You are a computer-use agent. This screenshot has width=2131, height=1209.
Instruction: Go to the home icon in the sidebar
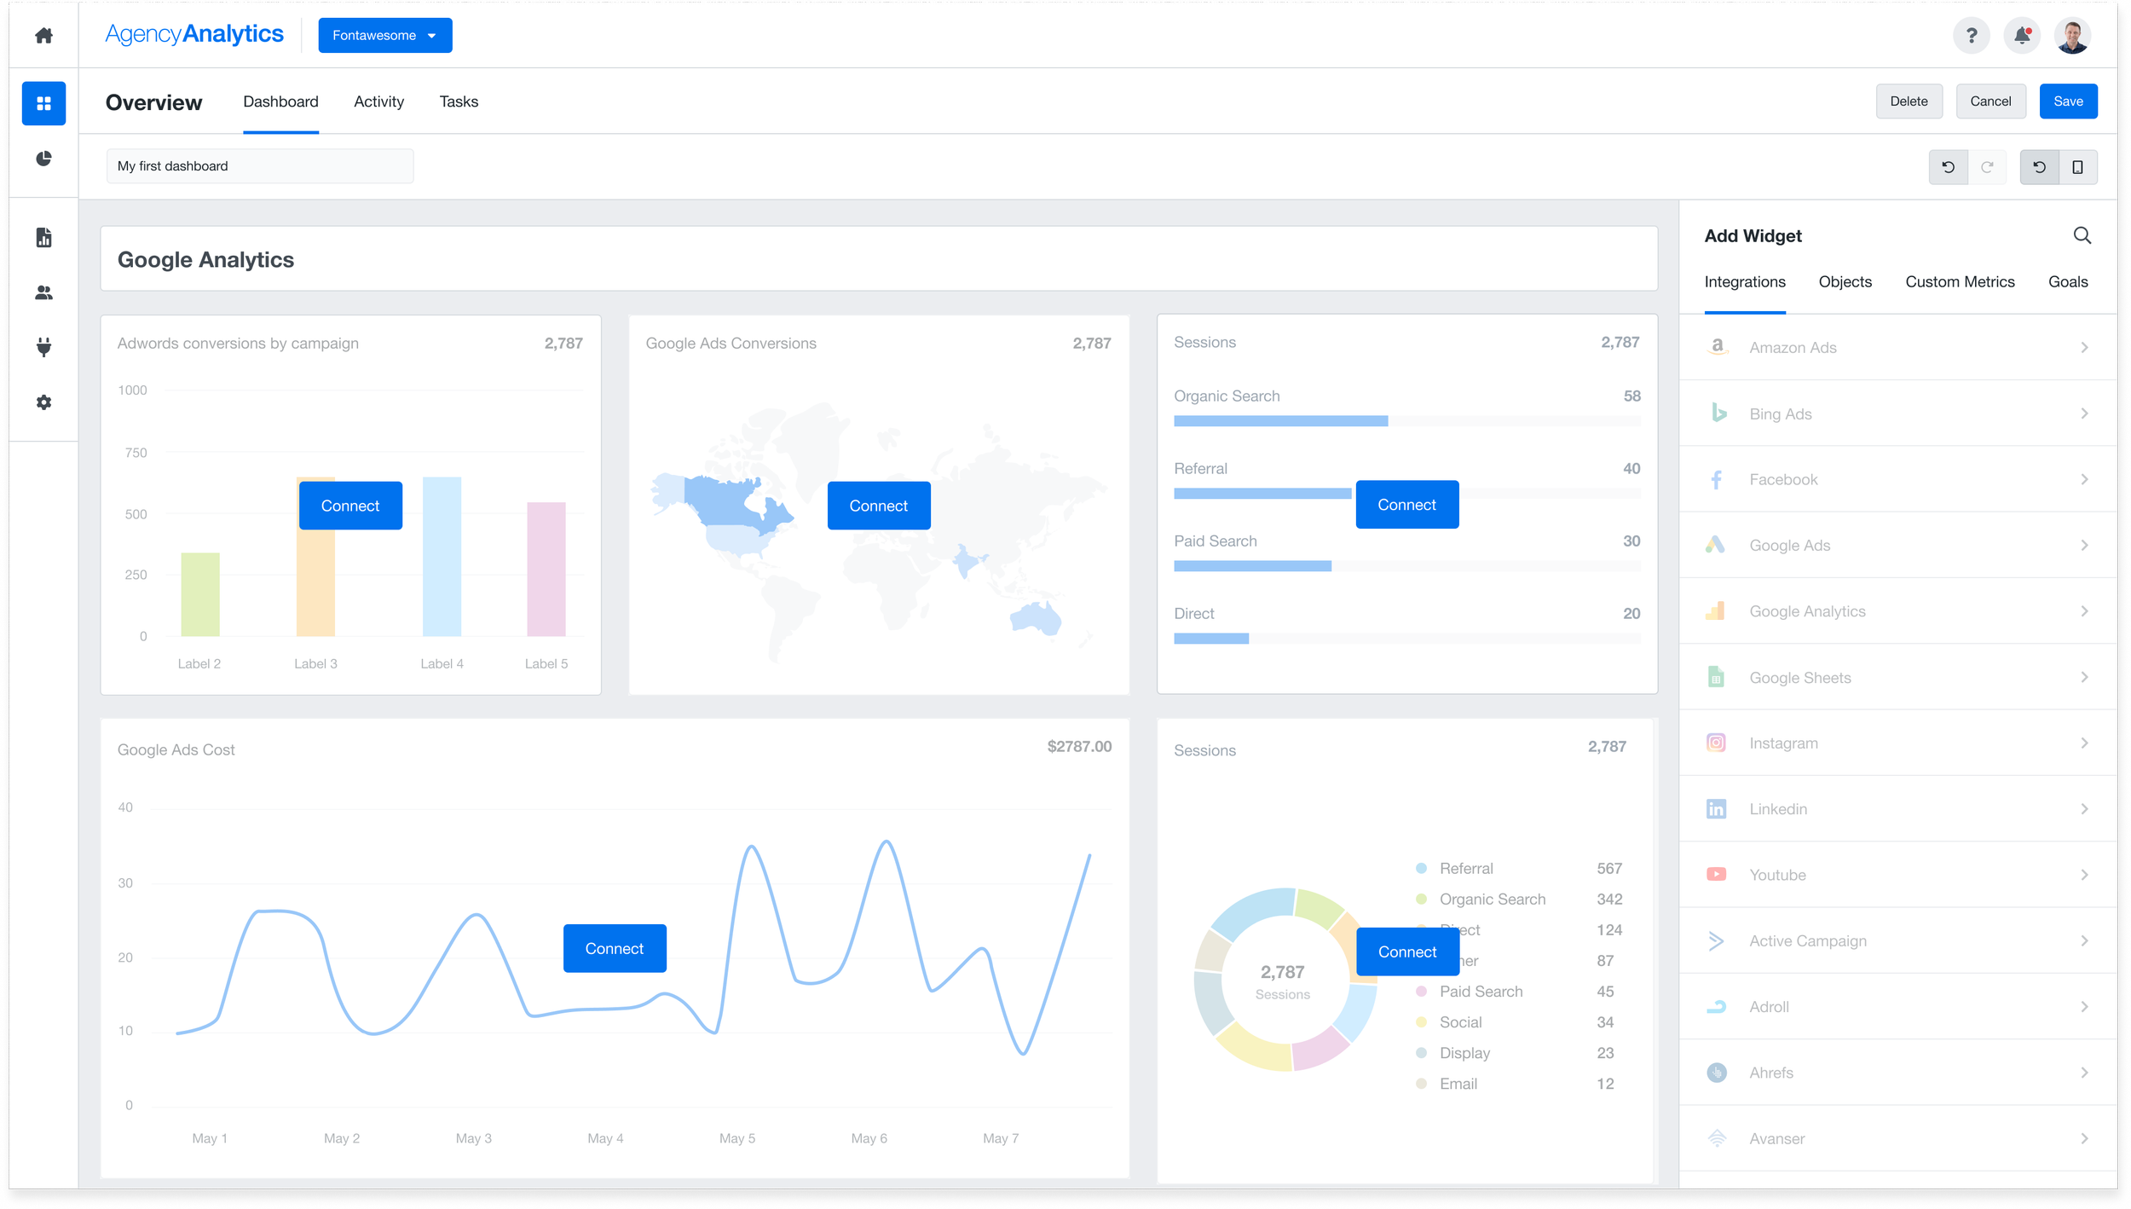(43, 35)
